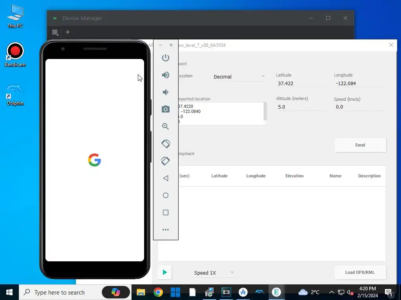Add a device with the plus icon
Screen dimensions: 401x300
point(67,32)
